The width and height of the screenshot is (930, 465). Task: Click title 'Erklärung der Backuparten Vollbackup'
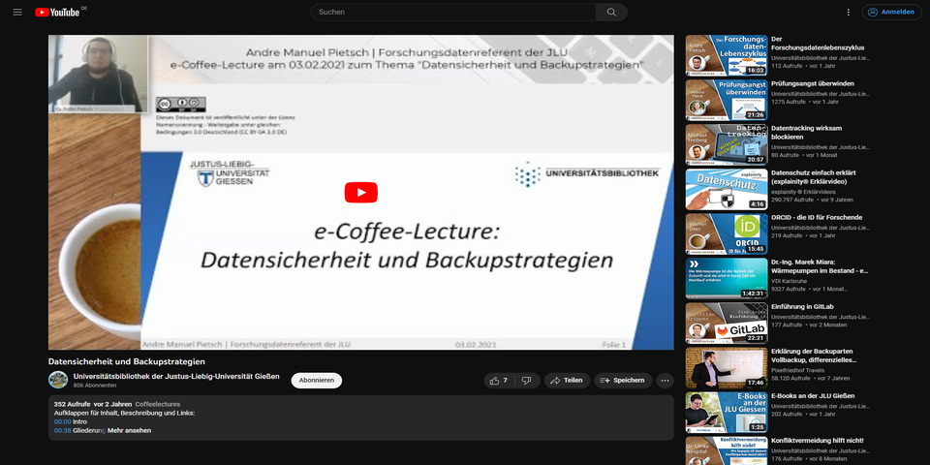pos(815,356)
